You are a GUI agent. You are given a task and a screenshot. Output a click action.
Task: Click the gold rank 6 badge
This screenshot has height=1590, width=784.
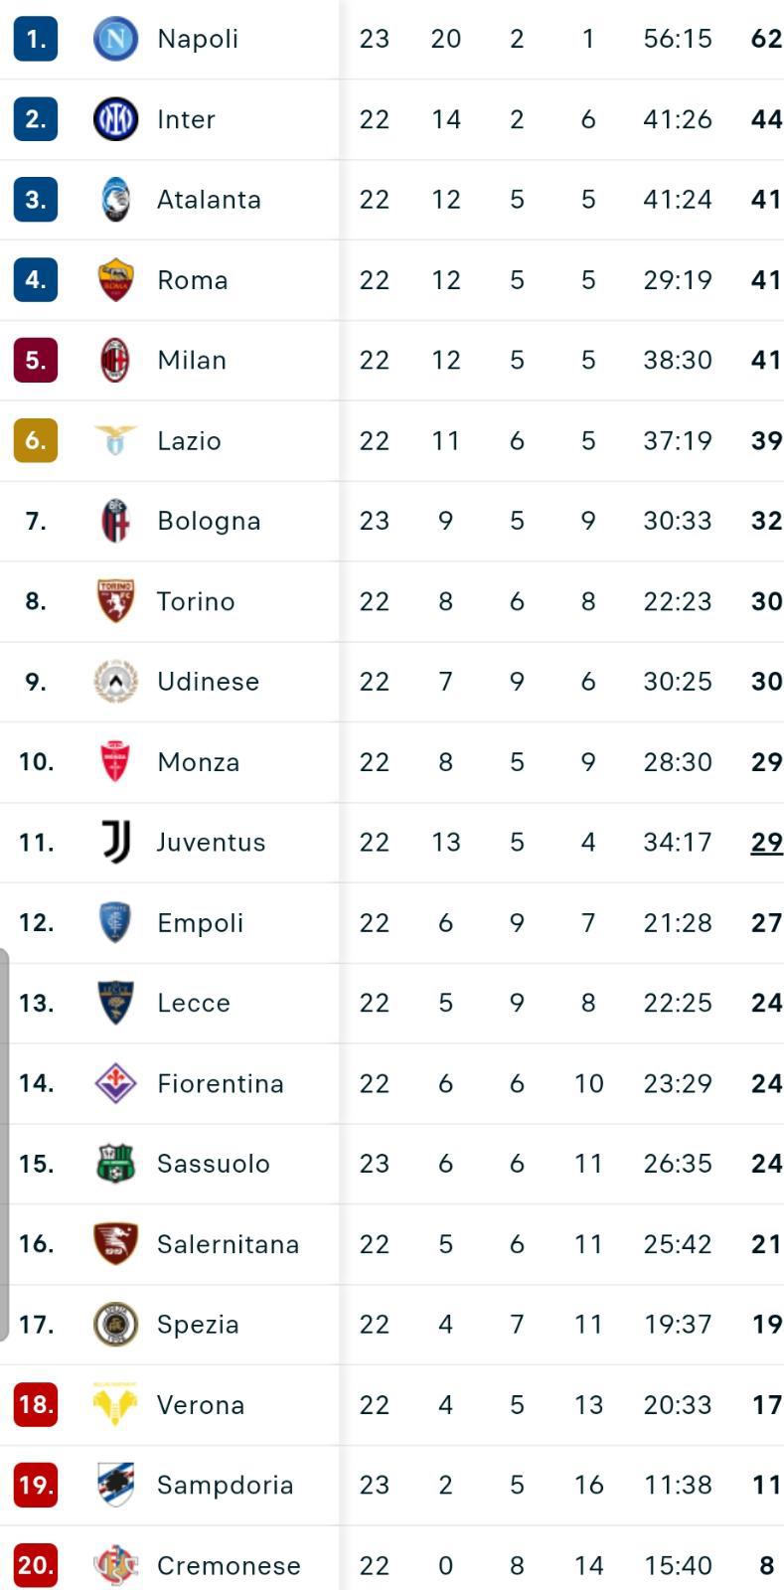[x=36, y=440]
